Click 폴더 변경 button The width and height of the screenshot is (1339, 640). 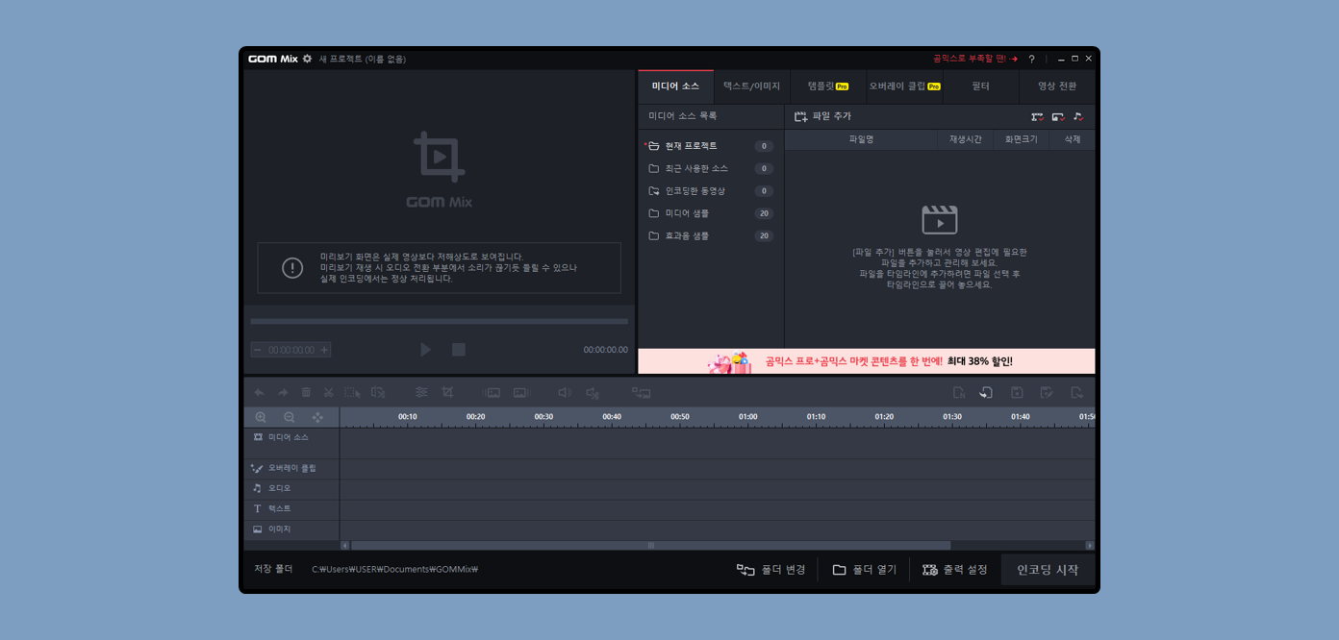tap(771, 570)
